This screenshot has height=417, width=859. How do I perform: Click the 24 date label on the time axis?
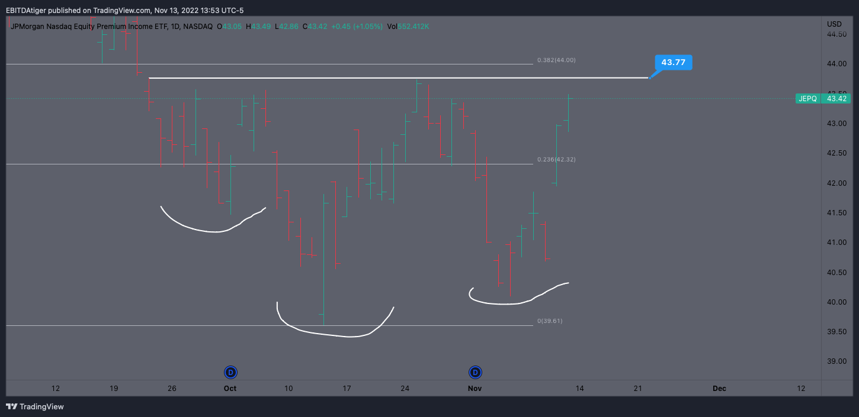point(405,389)
